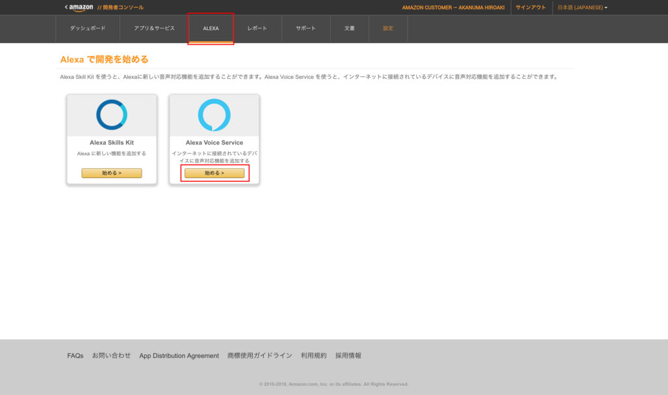Screen dimensions: 668x395
Task: Open the 日本語 (JAPANESE) language dropdown
Action: (x=583, y=8)
